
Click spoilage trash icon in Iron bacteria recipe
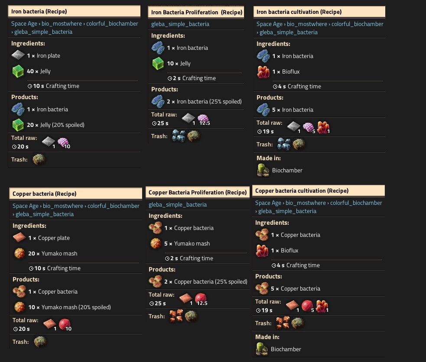tap(39, 159)
